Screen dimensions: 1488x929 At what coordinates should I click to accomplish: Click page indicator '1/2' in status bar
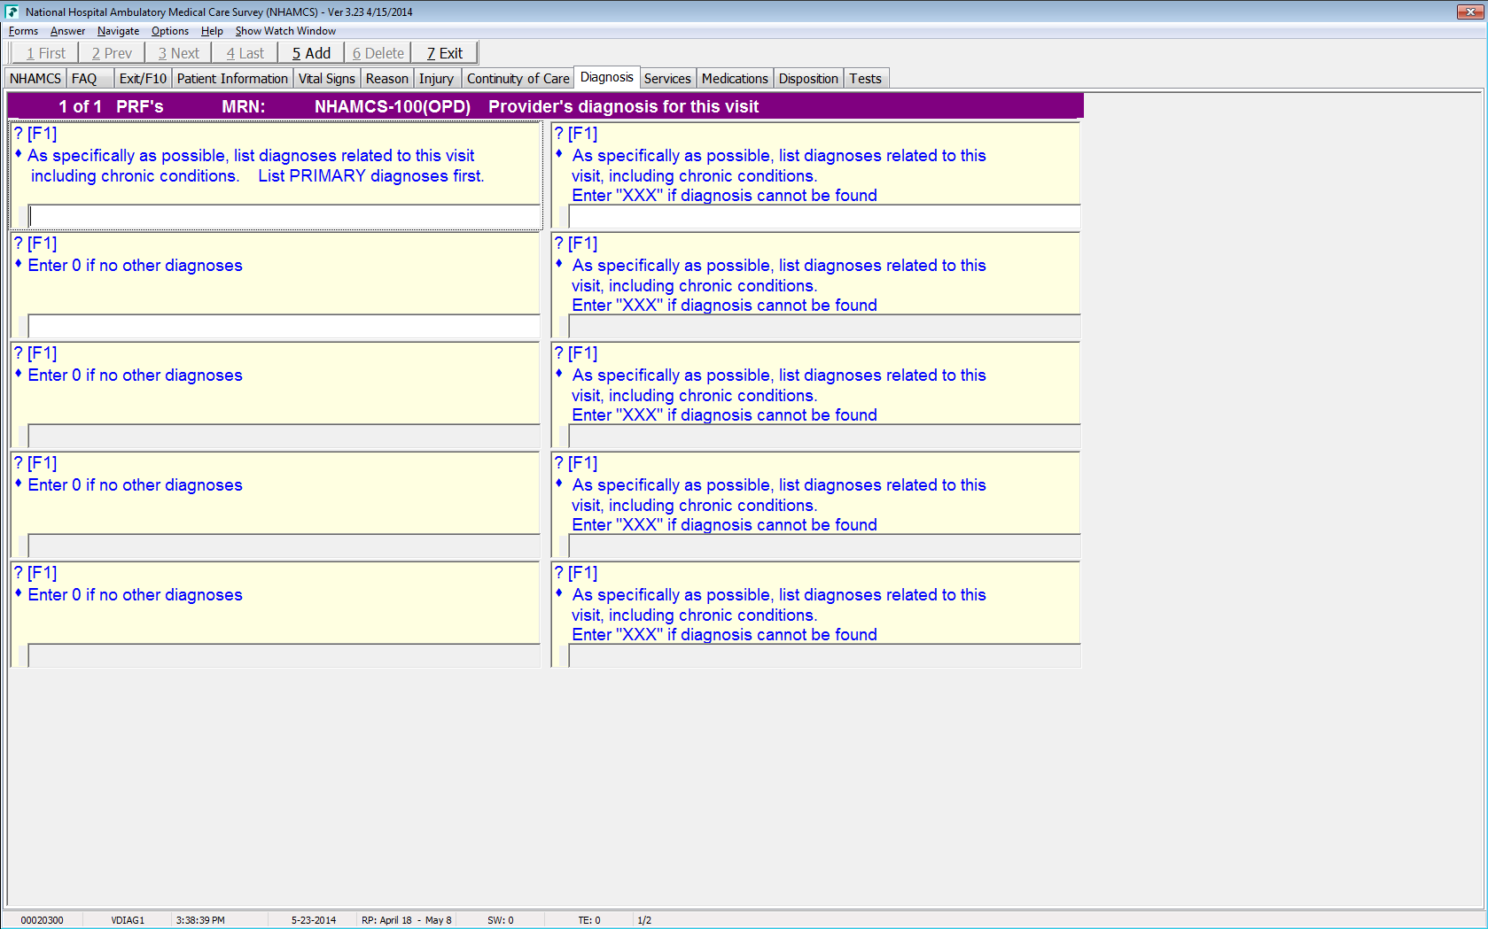tap(644, 920)
